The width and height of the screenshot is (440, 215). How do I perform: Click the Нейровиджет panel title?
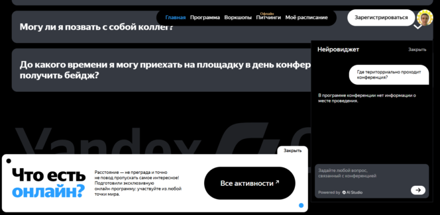click(338, 49)
